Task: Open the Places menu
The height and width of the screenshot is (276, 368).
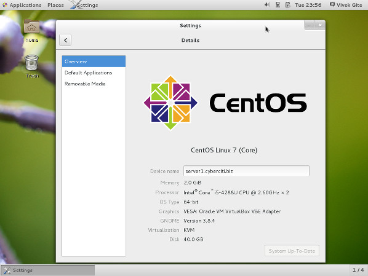Action: click(55, 5)
